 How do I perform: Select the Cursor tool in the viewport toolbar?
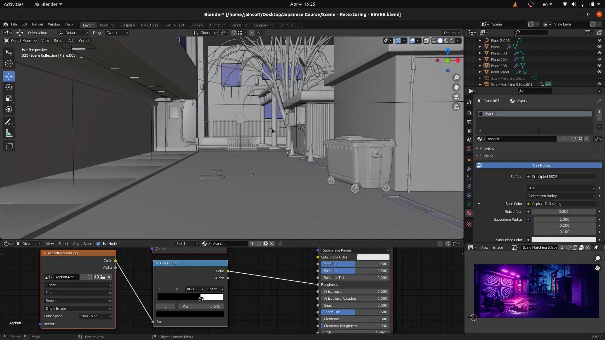tap(9, 64)
